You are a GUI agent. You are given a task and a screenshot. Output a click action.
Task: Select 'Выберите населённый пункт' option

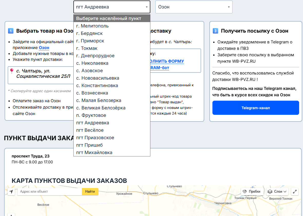(112, 18)
